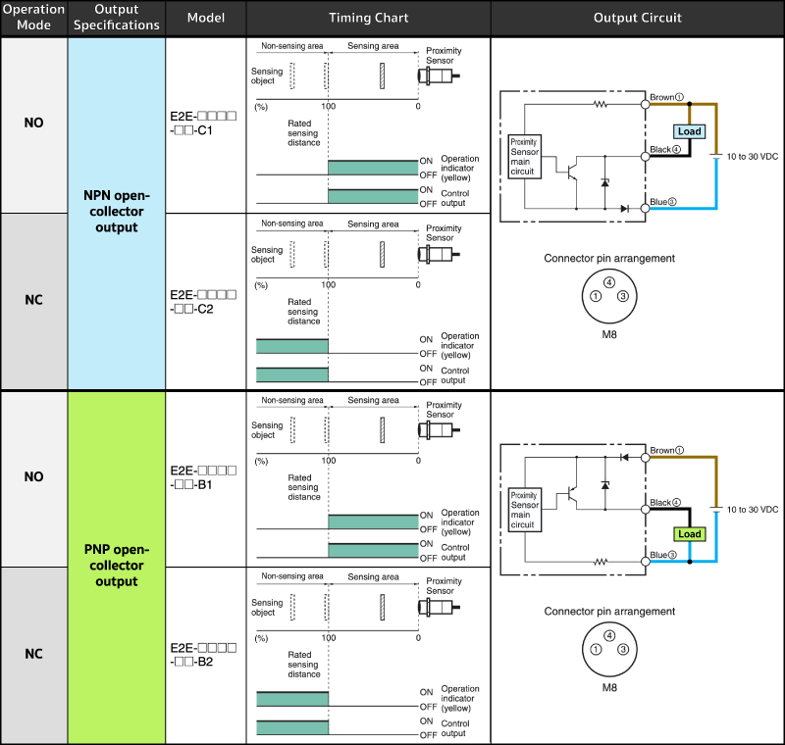
Task: Click pin 1 in the NPN connector pin diagram
Action: 596,296
